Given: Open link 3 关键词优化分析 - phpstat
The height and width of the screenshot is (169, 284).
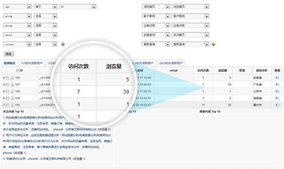Looking at the screenshot, I should 38,159.
